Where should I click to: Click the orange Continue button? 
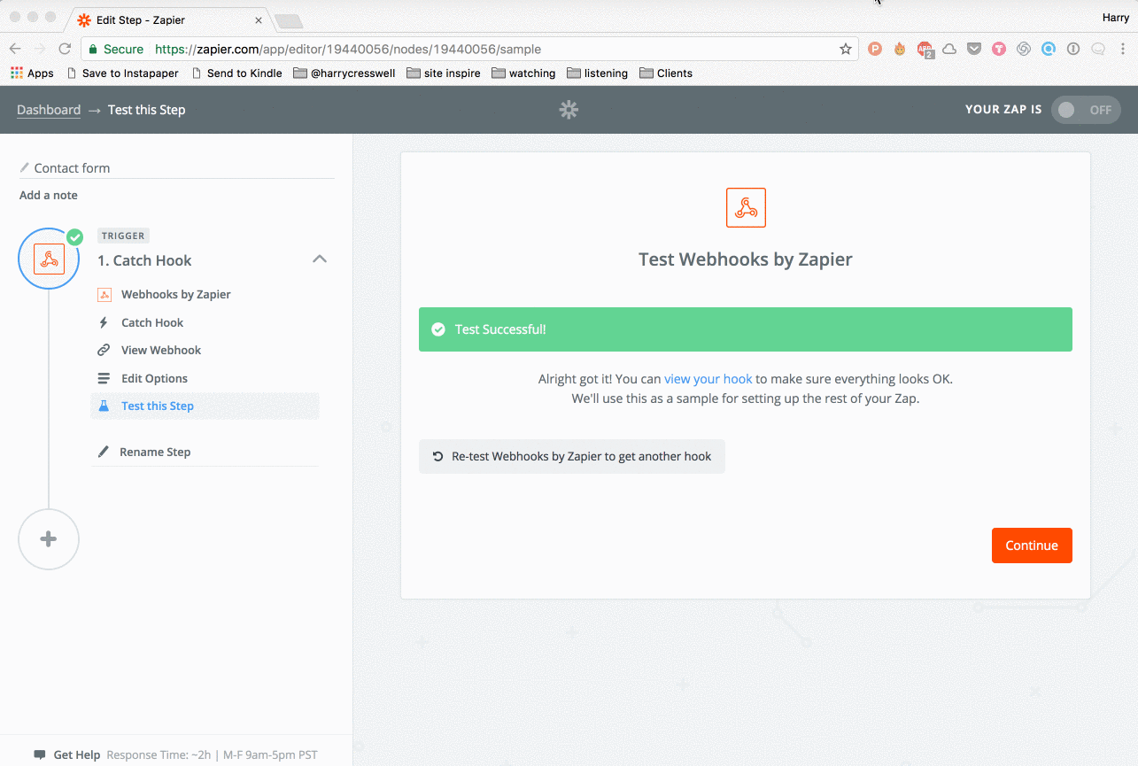coord(1032,545)
